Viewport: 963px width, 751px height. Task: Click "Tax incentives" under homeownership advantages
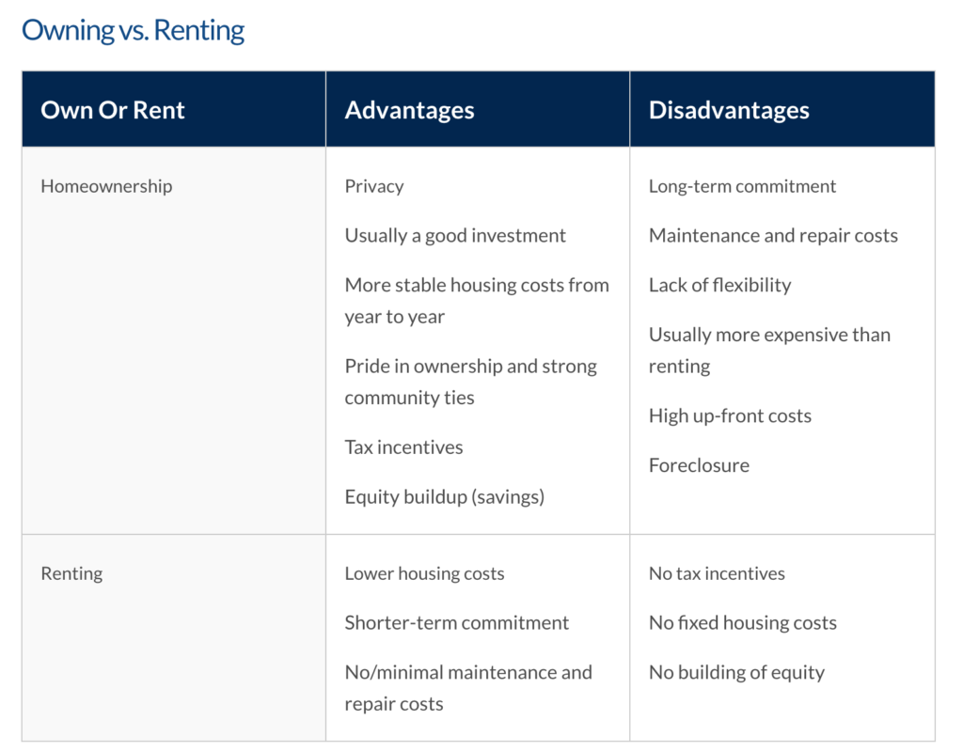tap(403, 447)
